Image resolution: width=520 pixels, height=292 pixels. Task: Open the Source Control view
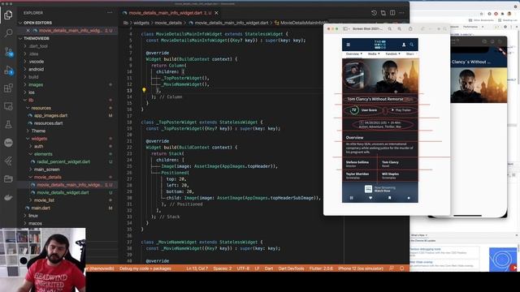[8, 52]
